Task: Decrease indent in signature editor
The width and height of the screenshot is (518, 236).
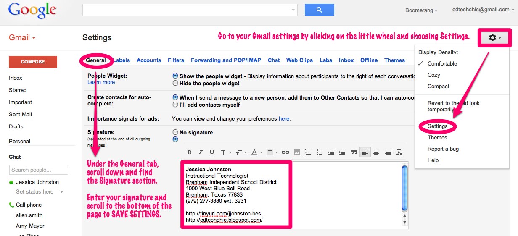Action: [331, 152]
